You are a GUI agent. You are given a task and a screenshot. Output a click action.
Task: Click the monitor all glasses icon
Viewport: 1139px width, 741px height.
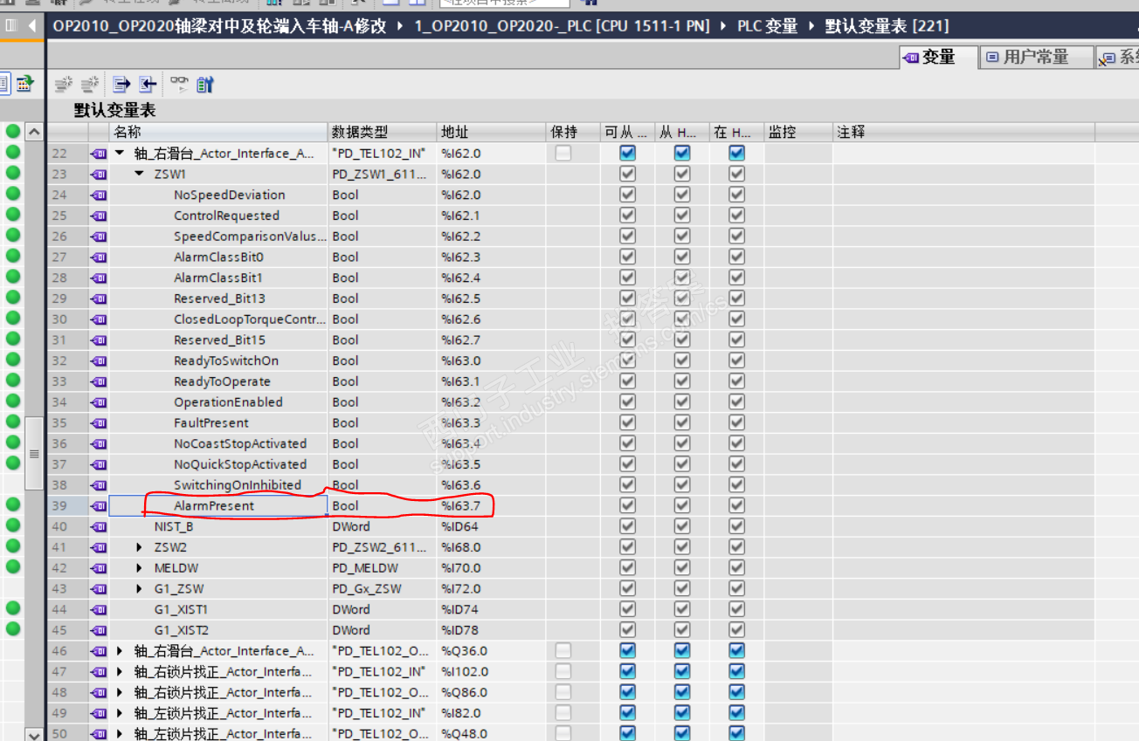tap(179, 84)
